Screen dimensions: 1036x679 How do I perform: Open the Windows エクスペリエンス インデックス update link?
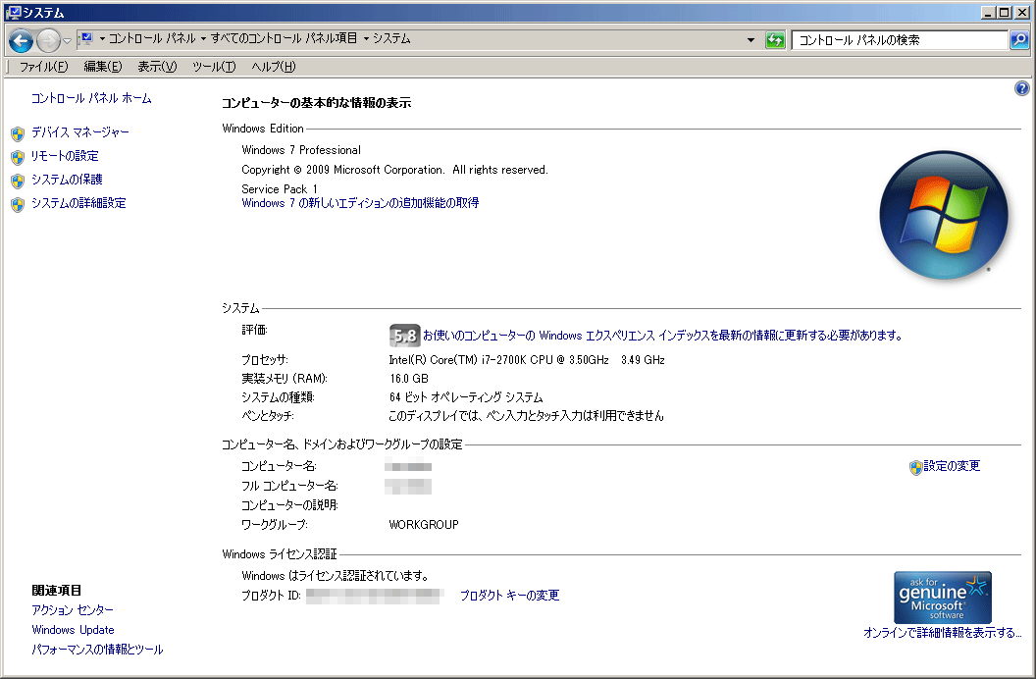662,336
